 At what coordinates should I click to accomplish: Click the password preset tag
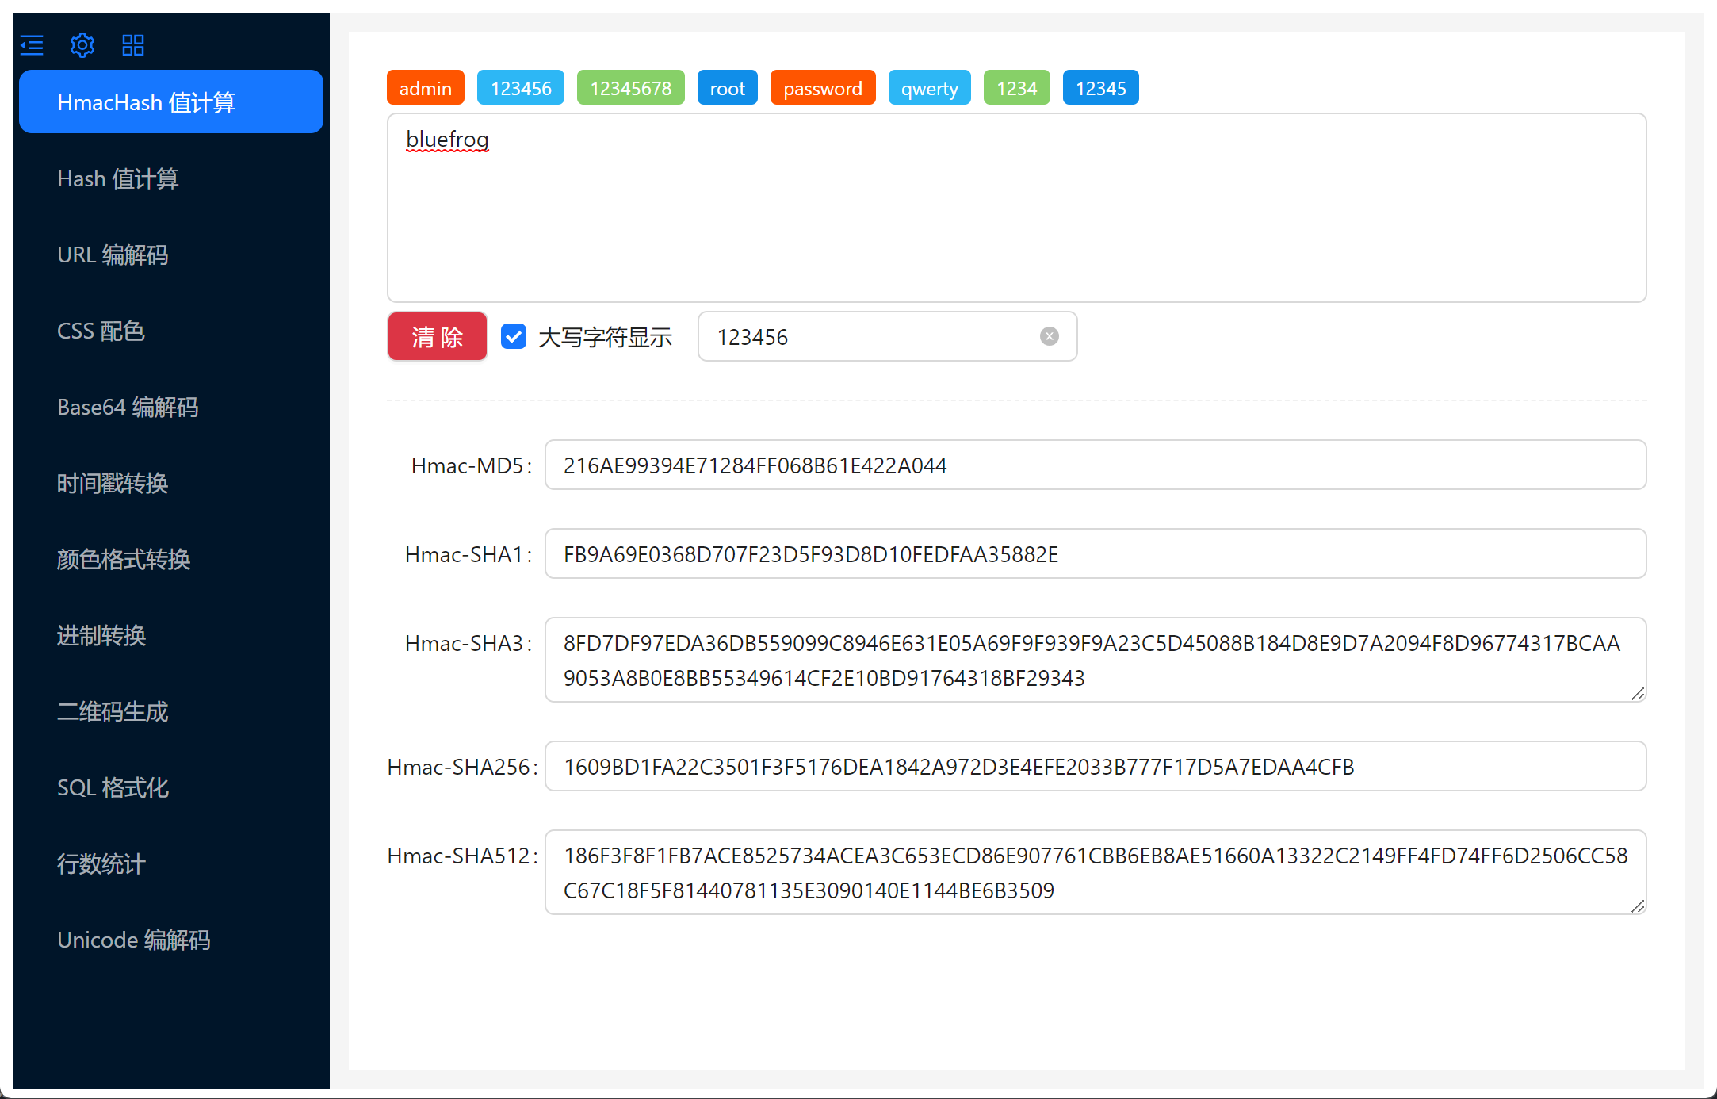(822, 88)
